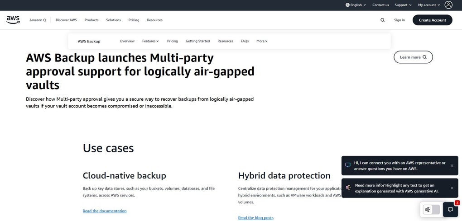Image resolution: width=462 pixels, height=221 pixels.
Task: Open the English language dropdown
Action: coord(356,5)
